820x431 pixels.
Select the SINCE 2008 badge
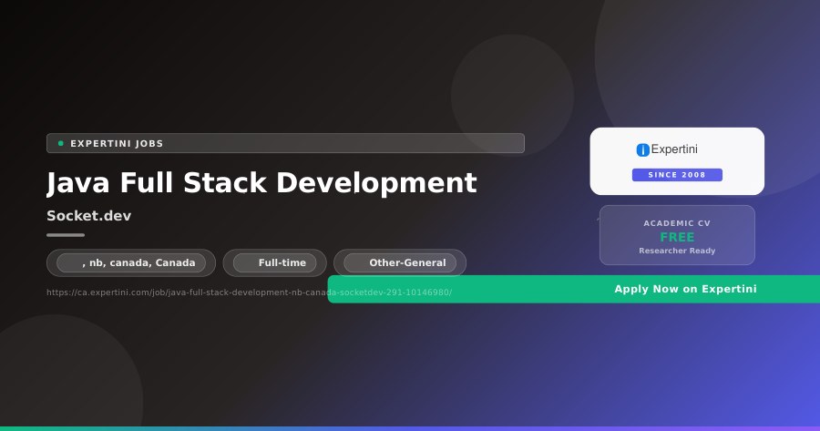677,175
